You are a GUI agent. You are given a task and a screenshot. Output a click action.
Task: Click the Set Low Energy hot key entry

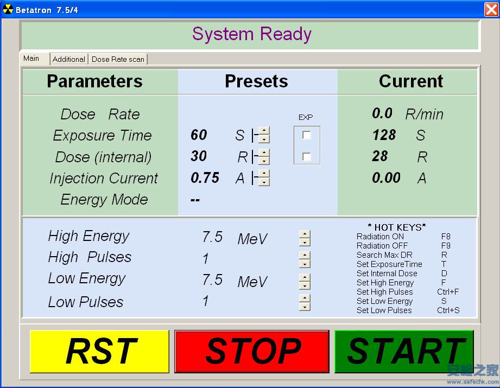coord(402,301)
